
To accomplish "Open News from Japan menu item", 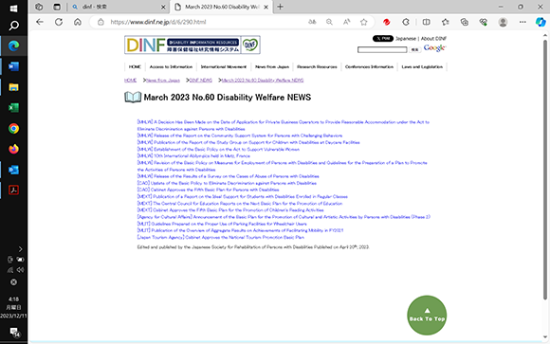I will 272,66.
